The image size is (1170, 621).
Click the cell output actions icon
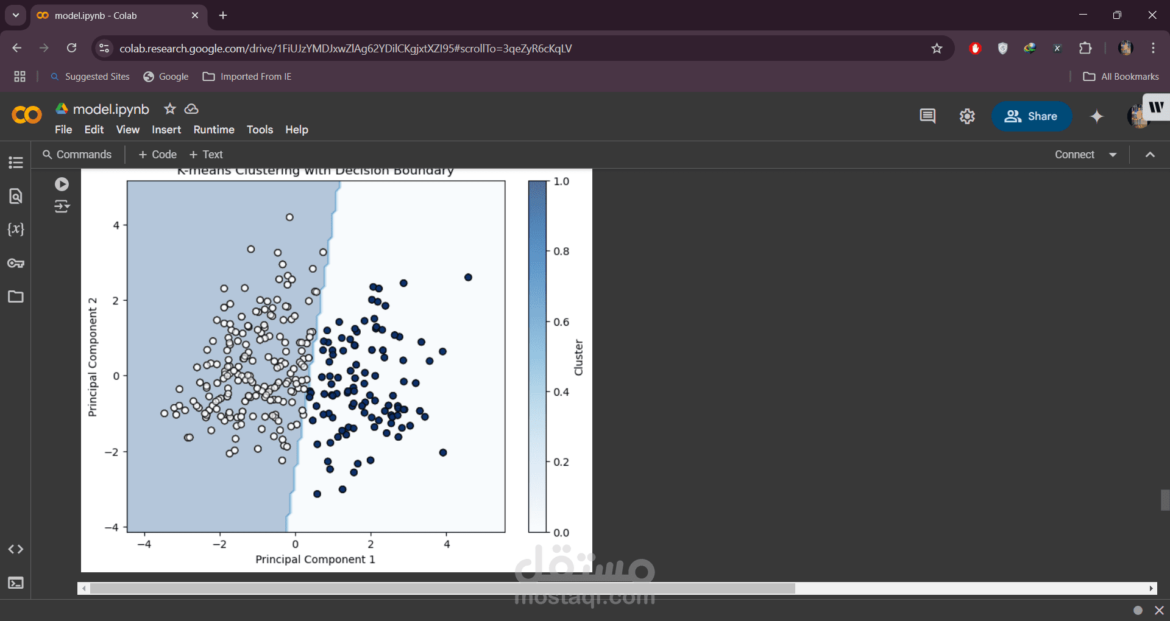(62, 206)
